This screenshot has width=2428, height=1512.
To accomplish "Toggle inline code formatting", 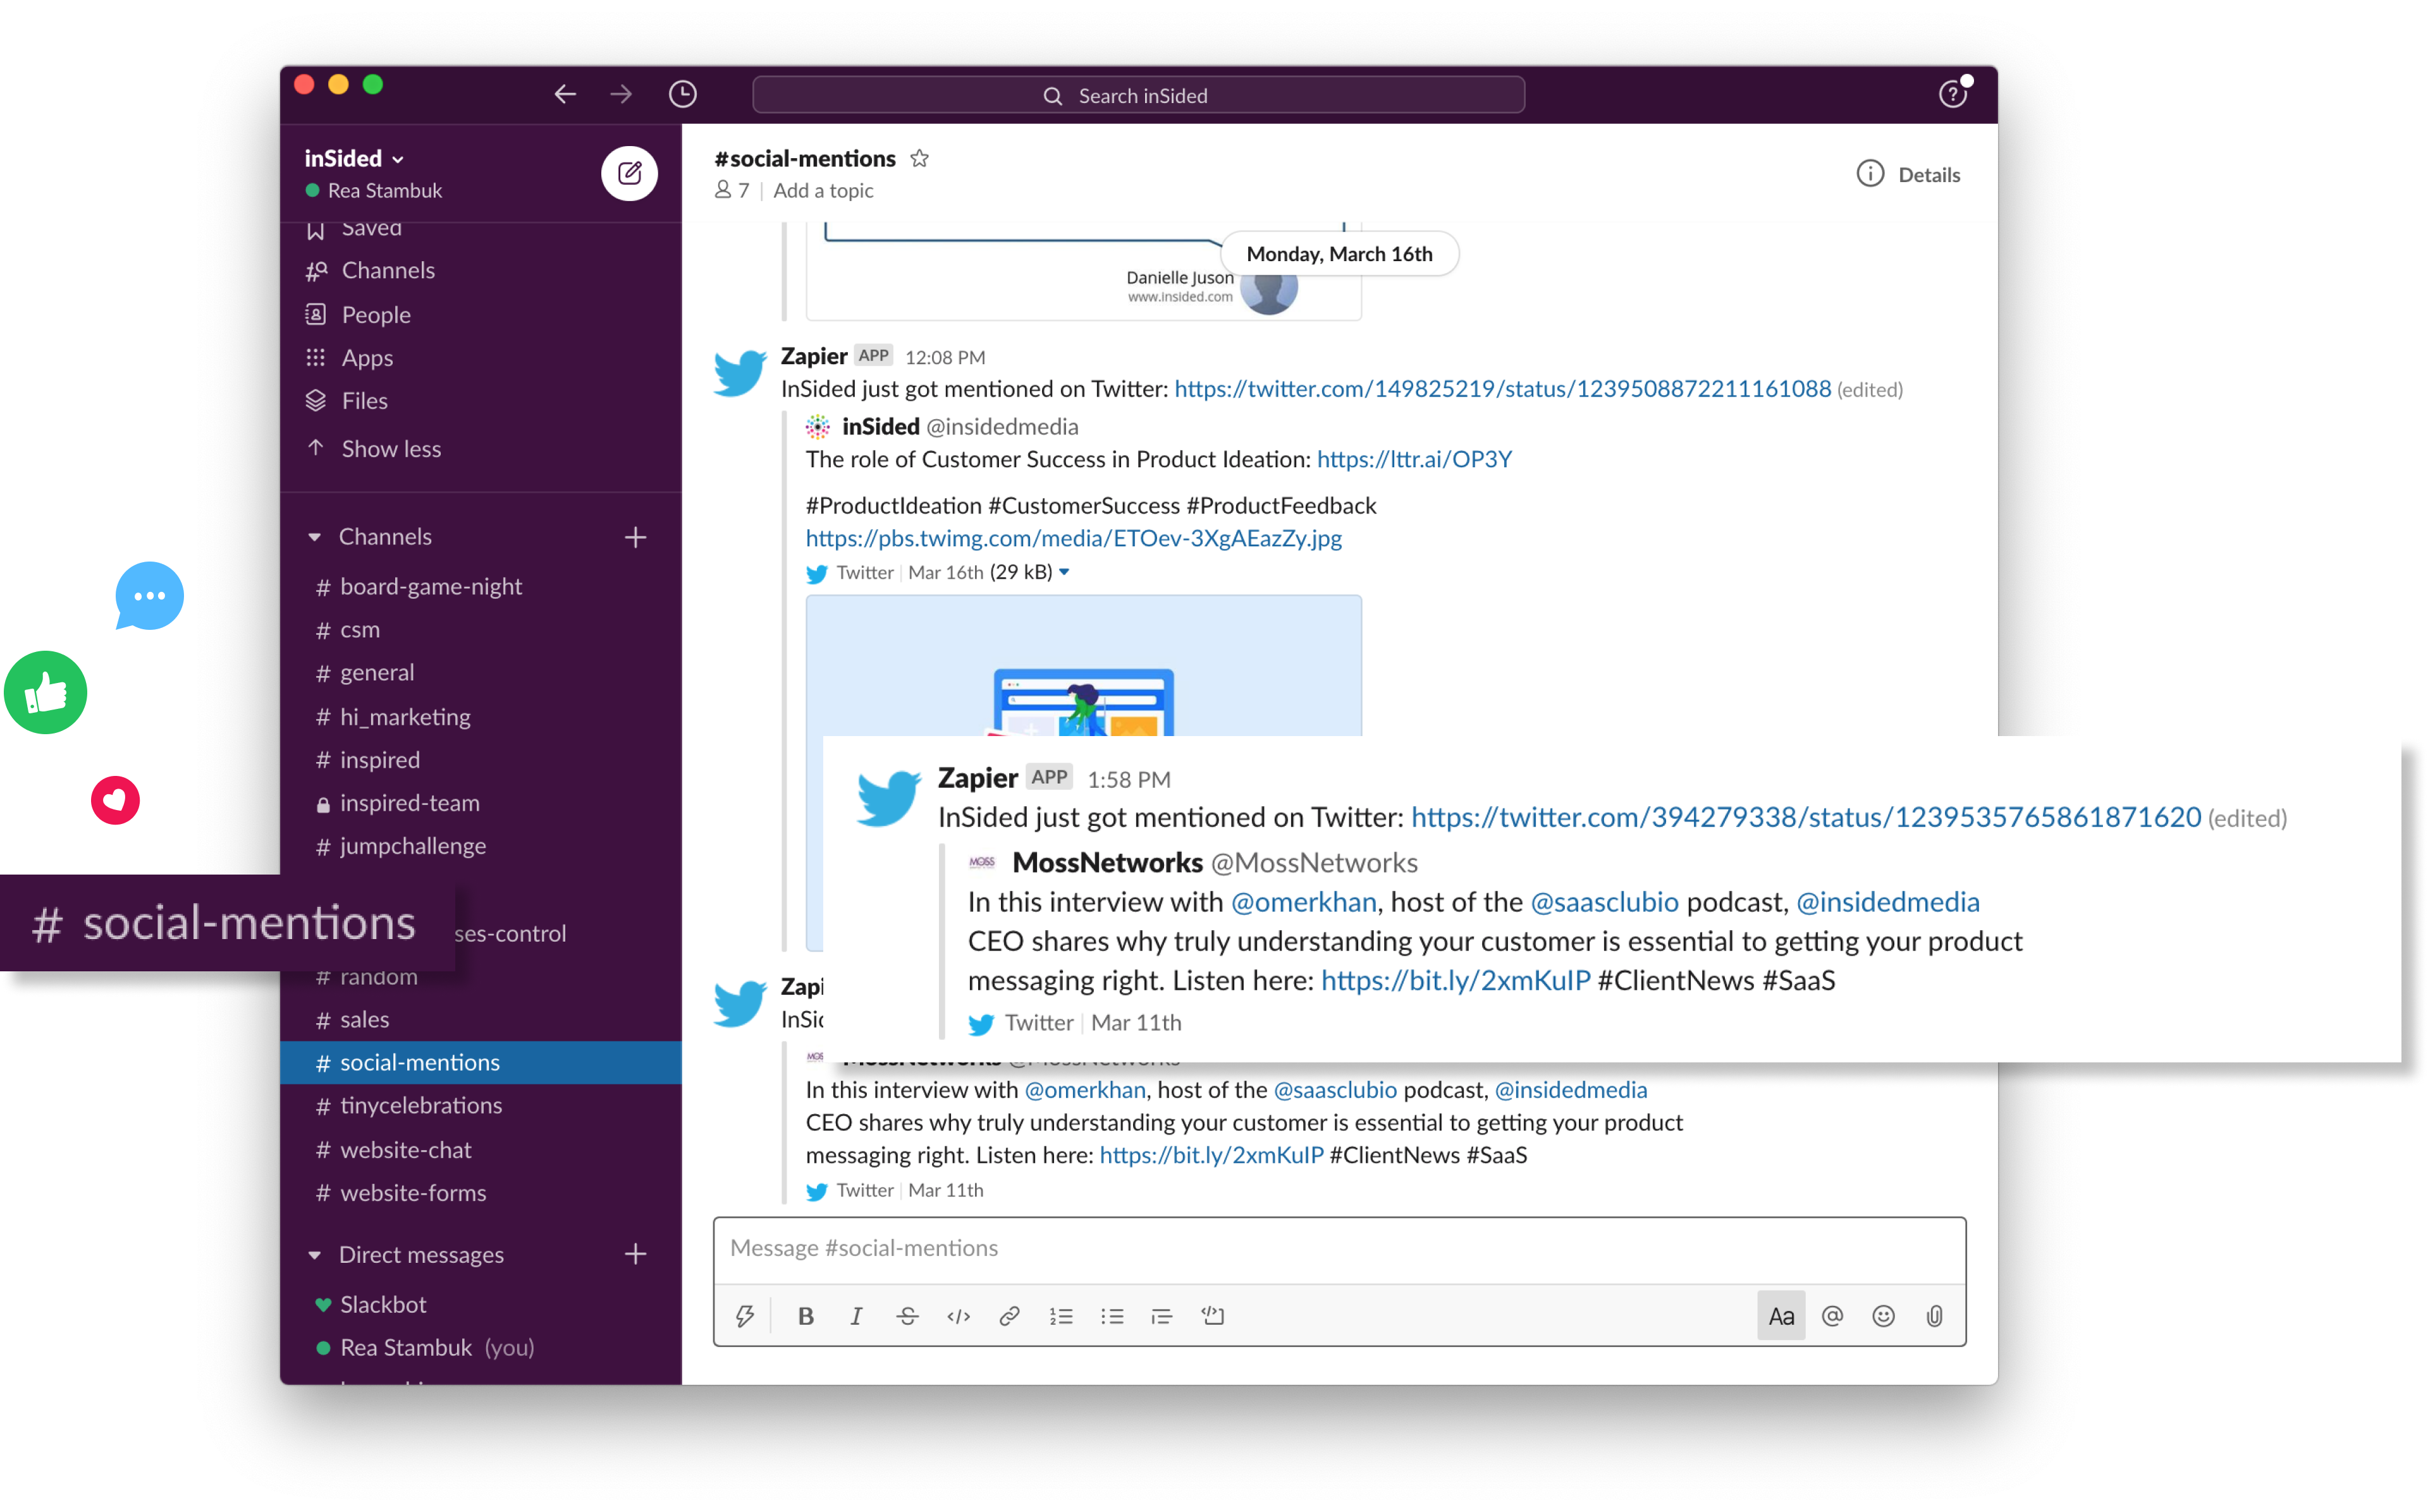I will [x=959, y=1316].
